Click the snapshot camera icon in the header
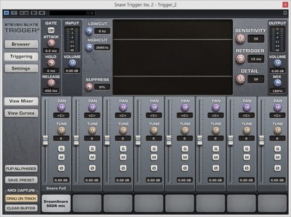291x217 pixels. [x=42, y=13]
